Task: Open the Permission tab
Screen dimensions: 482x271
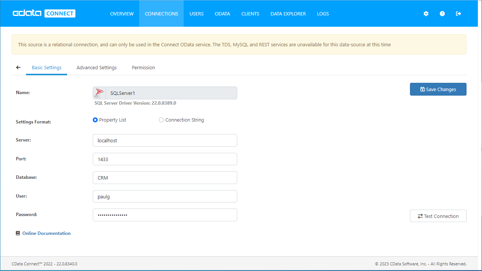Action: pyautogui.click(x=143, y=68)
